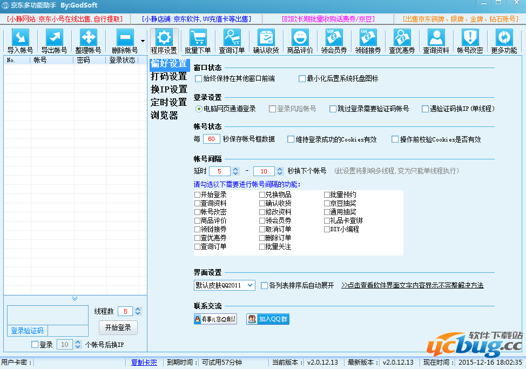Click the 复制卡密 link

pyautogui.click(x=144, y=363)
